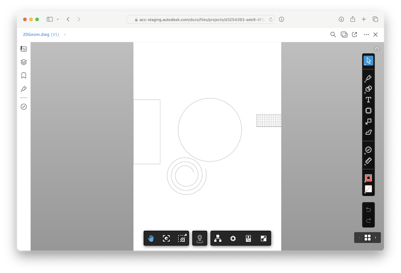Open the more options ellipsis menu
This screenshot has width=401, height=273.
[x=366, y=34]
